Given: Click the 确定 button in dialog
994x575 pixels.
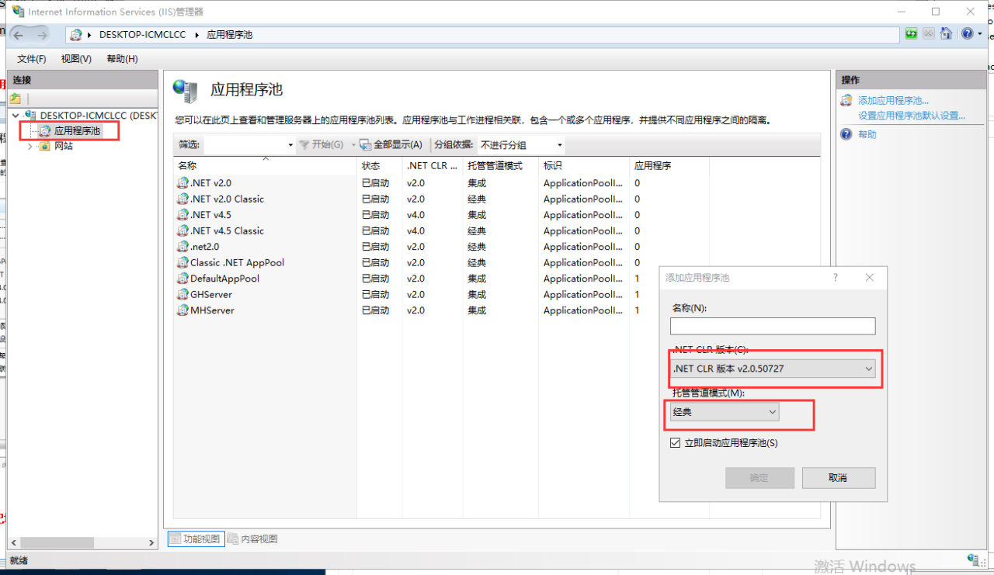Looking at the screenshot, I should point(759,478).
